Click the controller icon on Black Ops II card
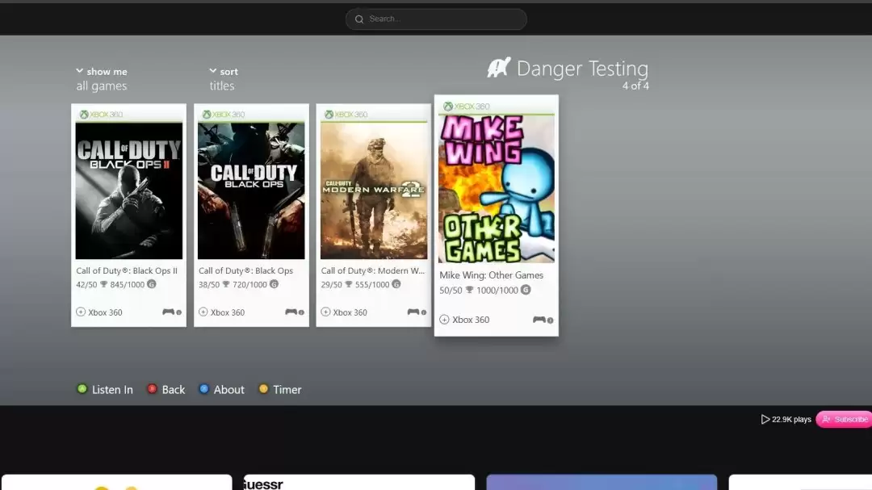Image resolution: width=872 pixels, height=490 pixels. click(168, 312)
